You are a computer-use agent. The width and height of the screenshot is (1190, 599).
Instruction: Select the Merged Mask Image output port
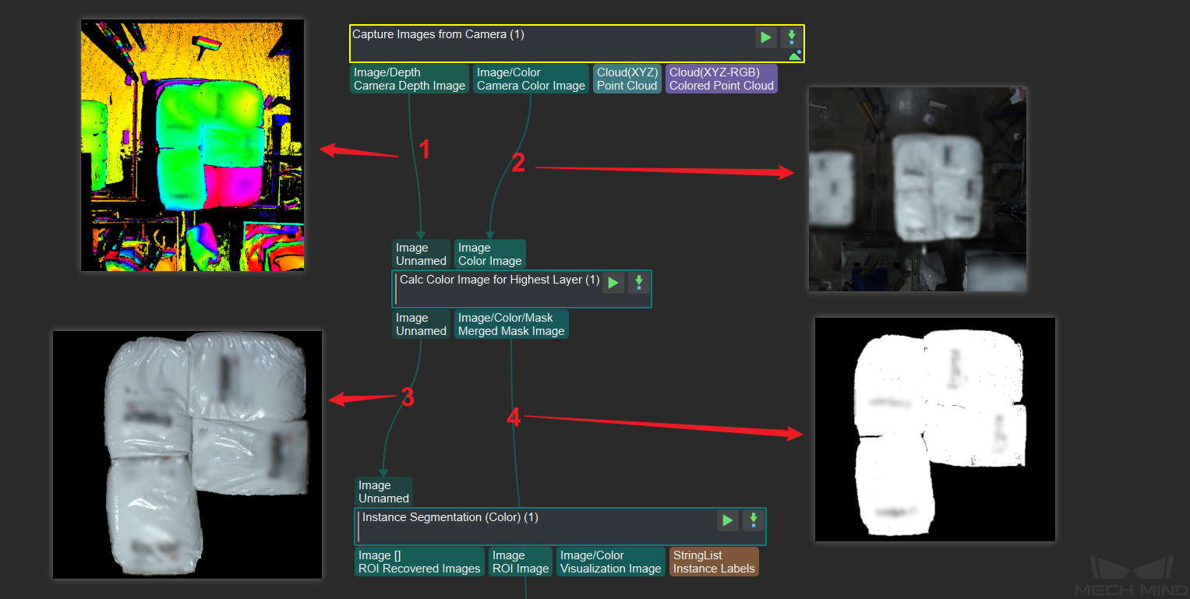(511, 324)
